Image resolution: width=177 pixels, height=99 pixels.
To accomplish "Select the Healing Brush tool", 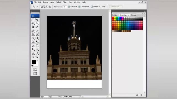I will click(33, 31).
